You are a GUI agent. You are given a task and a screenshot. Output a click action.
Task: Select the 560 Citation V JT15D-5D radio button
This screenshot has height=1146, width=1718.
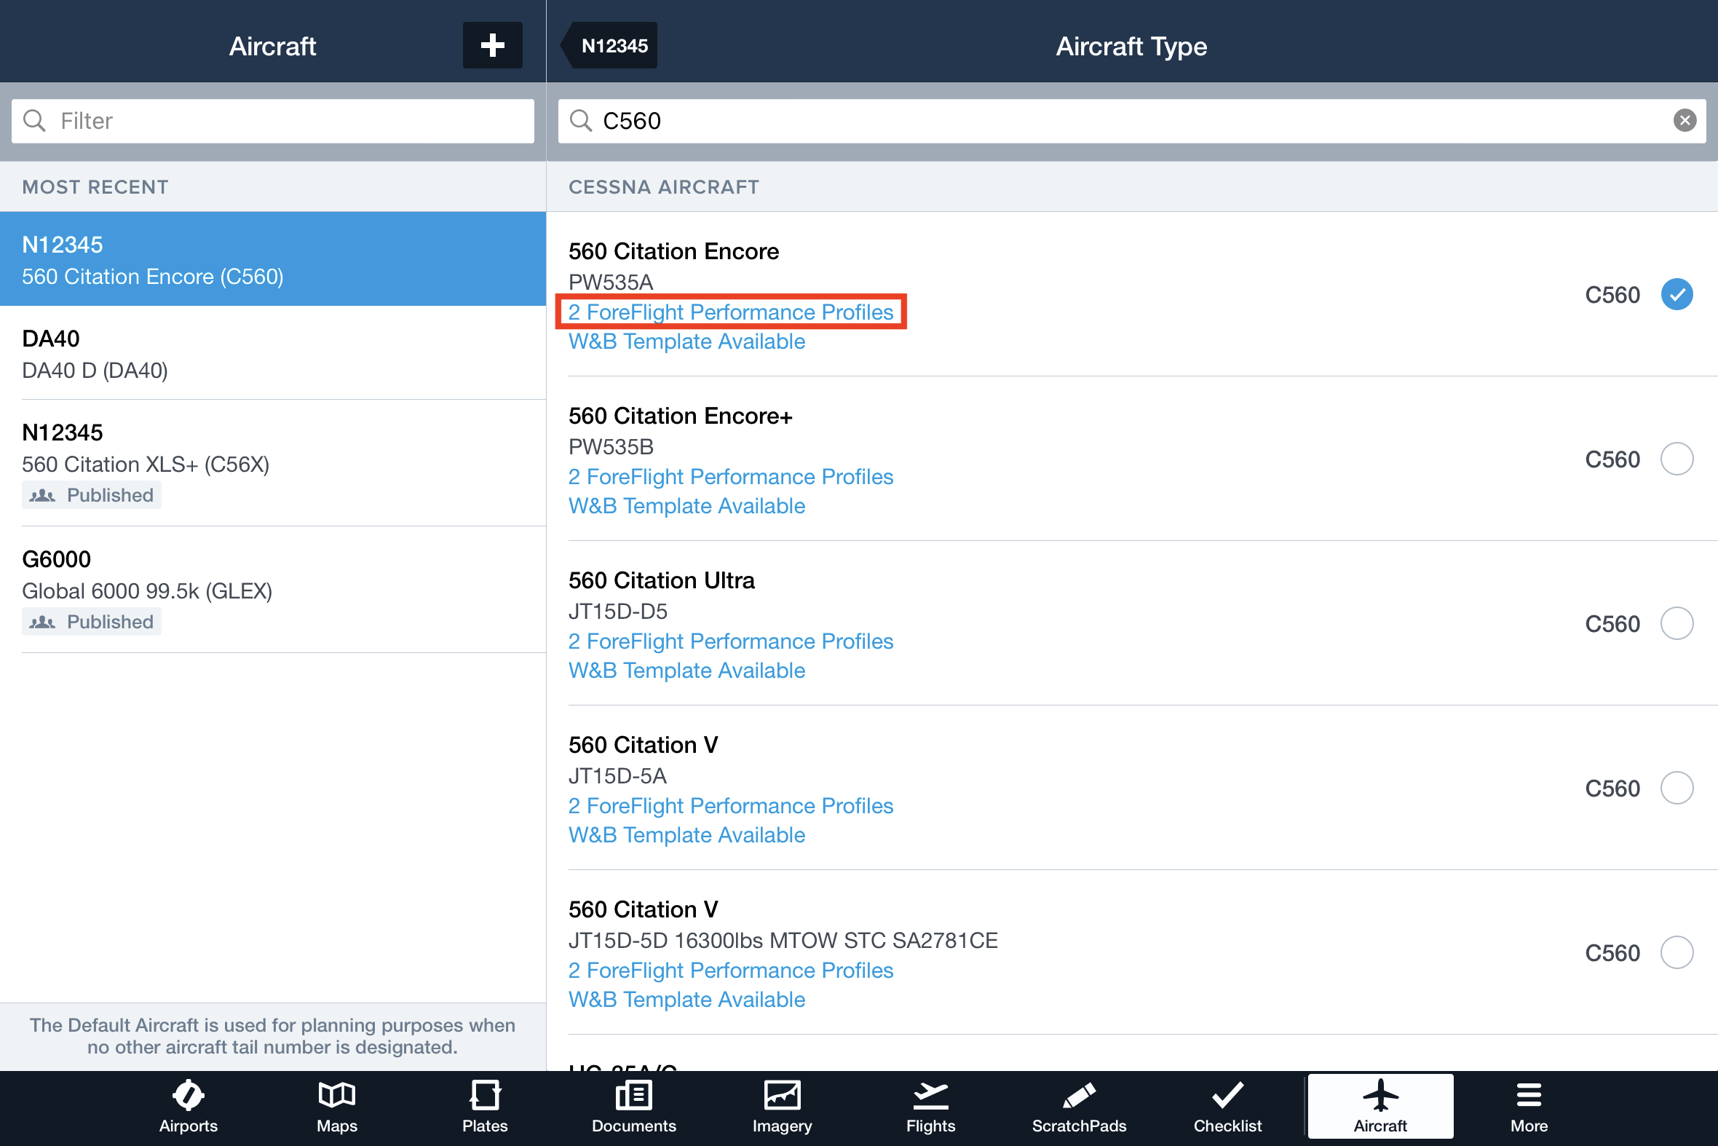(1677, 952)
